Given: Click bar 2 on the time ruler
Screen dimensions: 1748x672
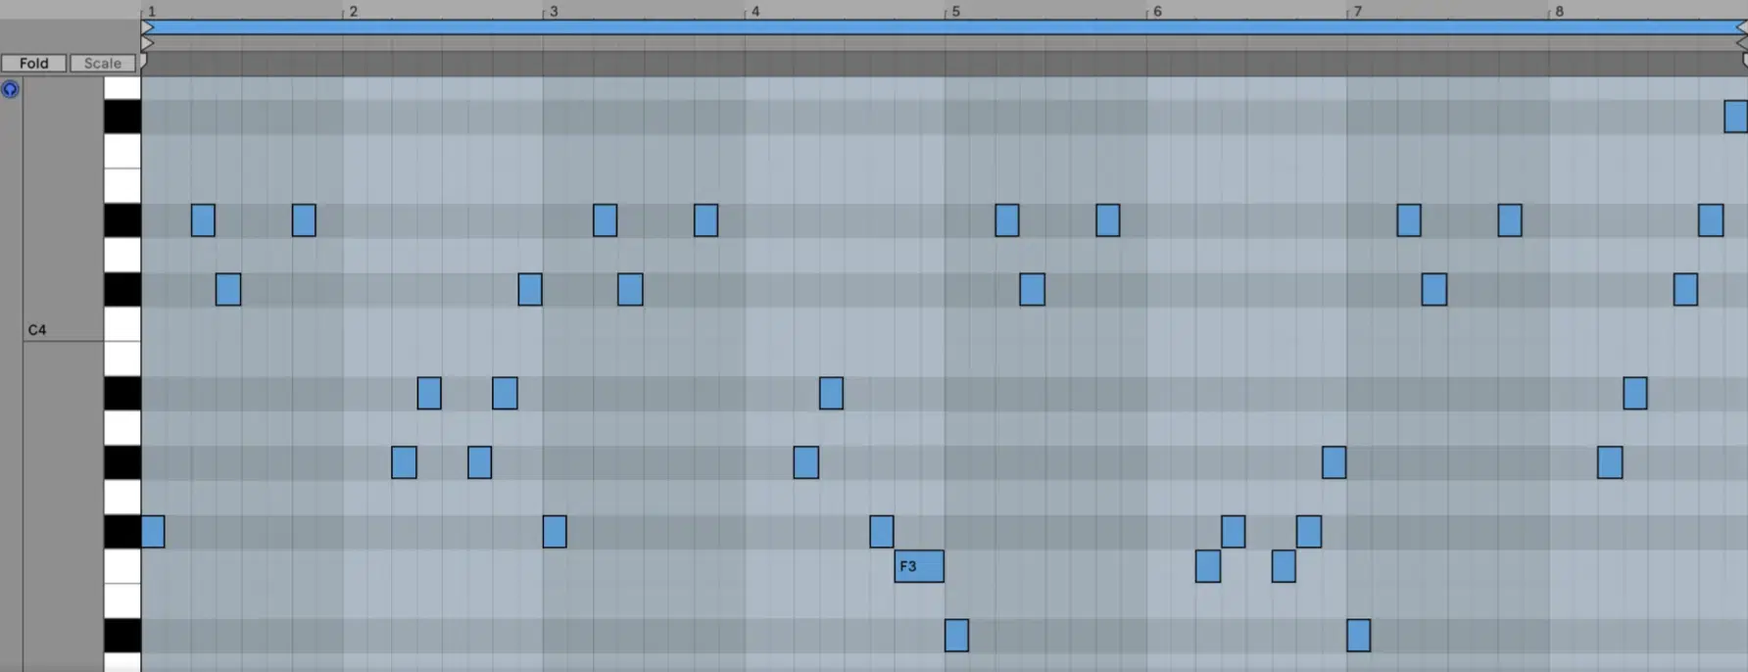Looking at the screenshot, I should tap(354, 11).
